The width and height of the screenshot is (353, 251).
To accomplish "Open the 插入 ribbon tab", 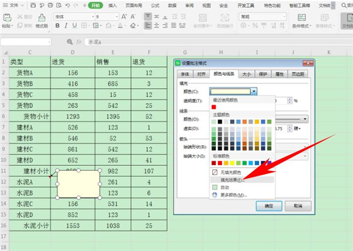I will (x=112, y=5).
